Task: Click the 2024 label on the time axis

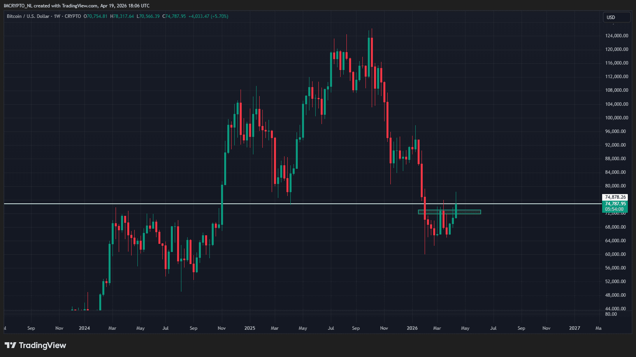Action: click(84, 328)
